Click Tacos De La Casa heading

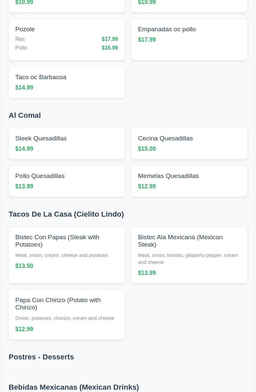66,214
